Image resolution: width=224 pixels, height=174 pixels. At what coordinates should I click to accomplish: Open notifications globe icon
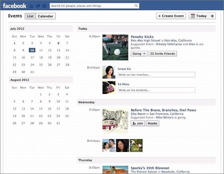(x=44, y=6)
